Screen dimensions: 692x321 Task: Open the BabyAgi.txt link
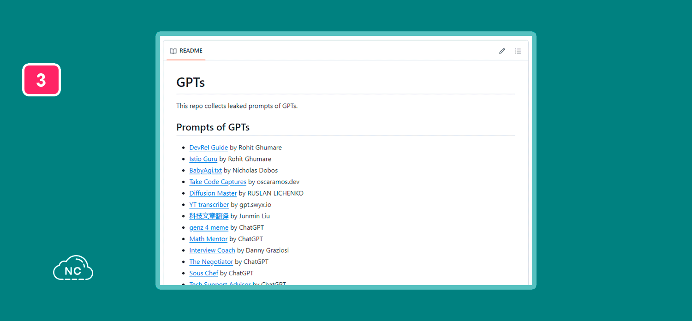click(206, 171)
